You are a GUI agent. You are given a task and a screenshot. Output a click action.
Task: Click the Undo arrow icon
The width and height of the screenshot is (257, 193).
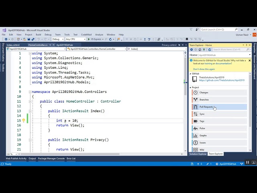(39, 39)
